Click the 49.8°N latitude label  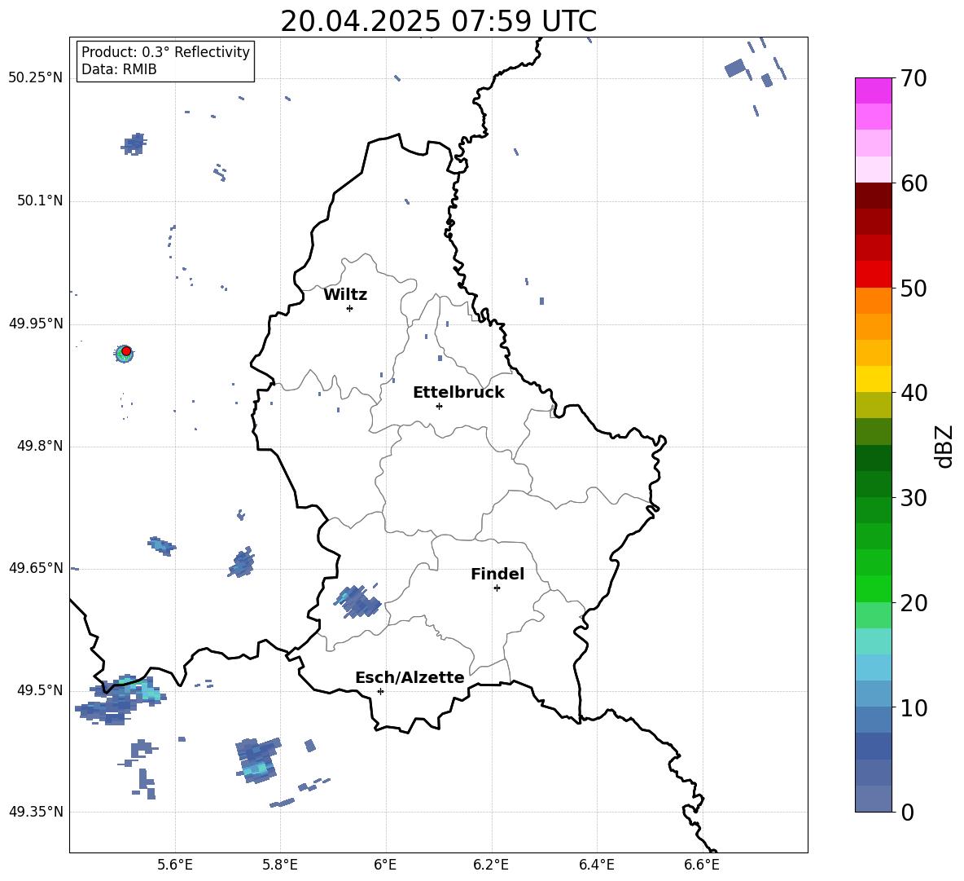pyautogui.click(x=40, y=446)
